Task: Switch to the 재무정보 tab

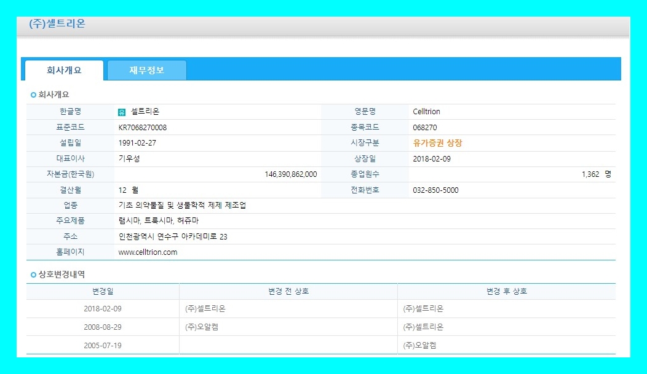Action: pyautogui.click(x=147, y=70)
